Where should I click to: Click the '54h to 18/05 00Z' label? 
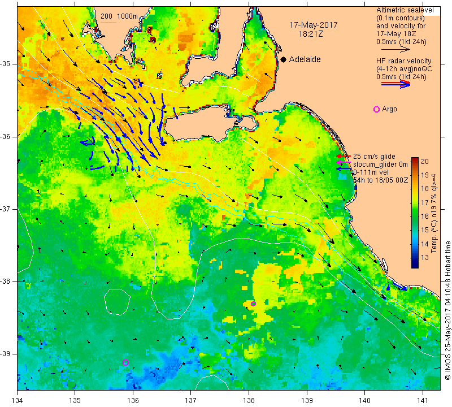pyautogui.click(x=380, y=180)
